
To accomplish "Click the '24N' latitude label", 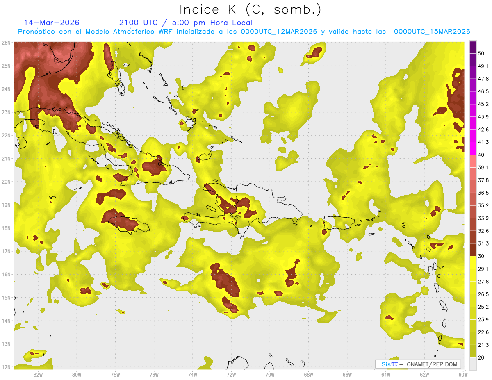I will coord(6,89).
